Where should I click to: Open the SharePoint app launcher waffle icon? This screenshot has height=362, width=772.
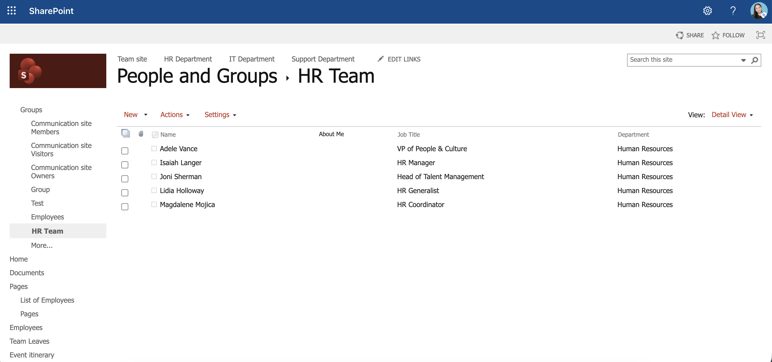pos(11,11)
